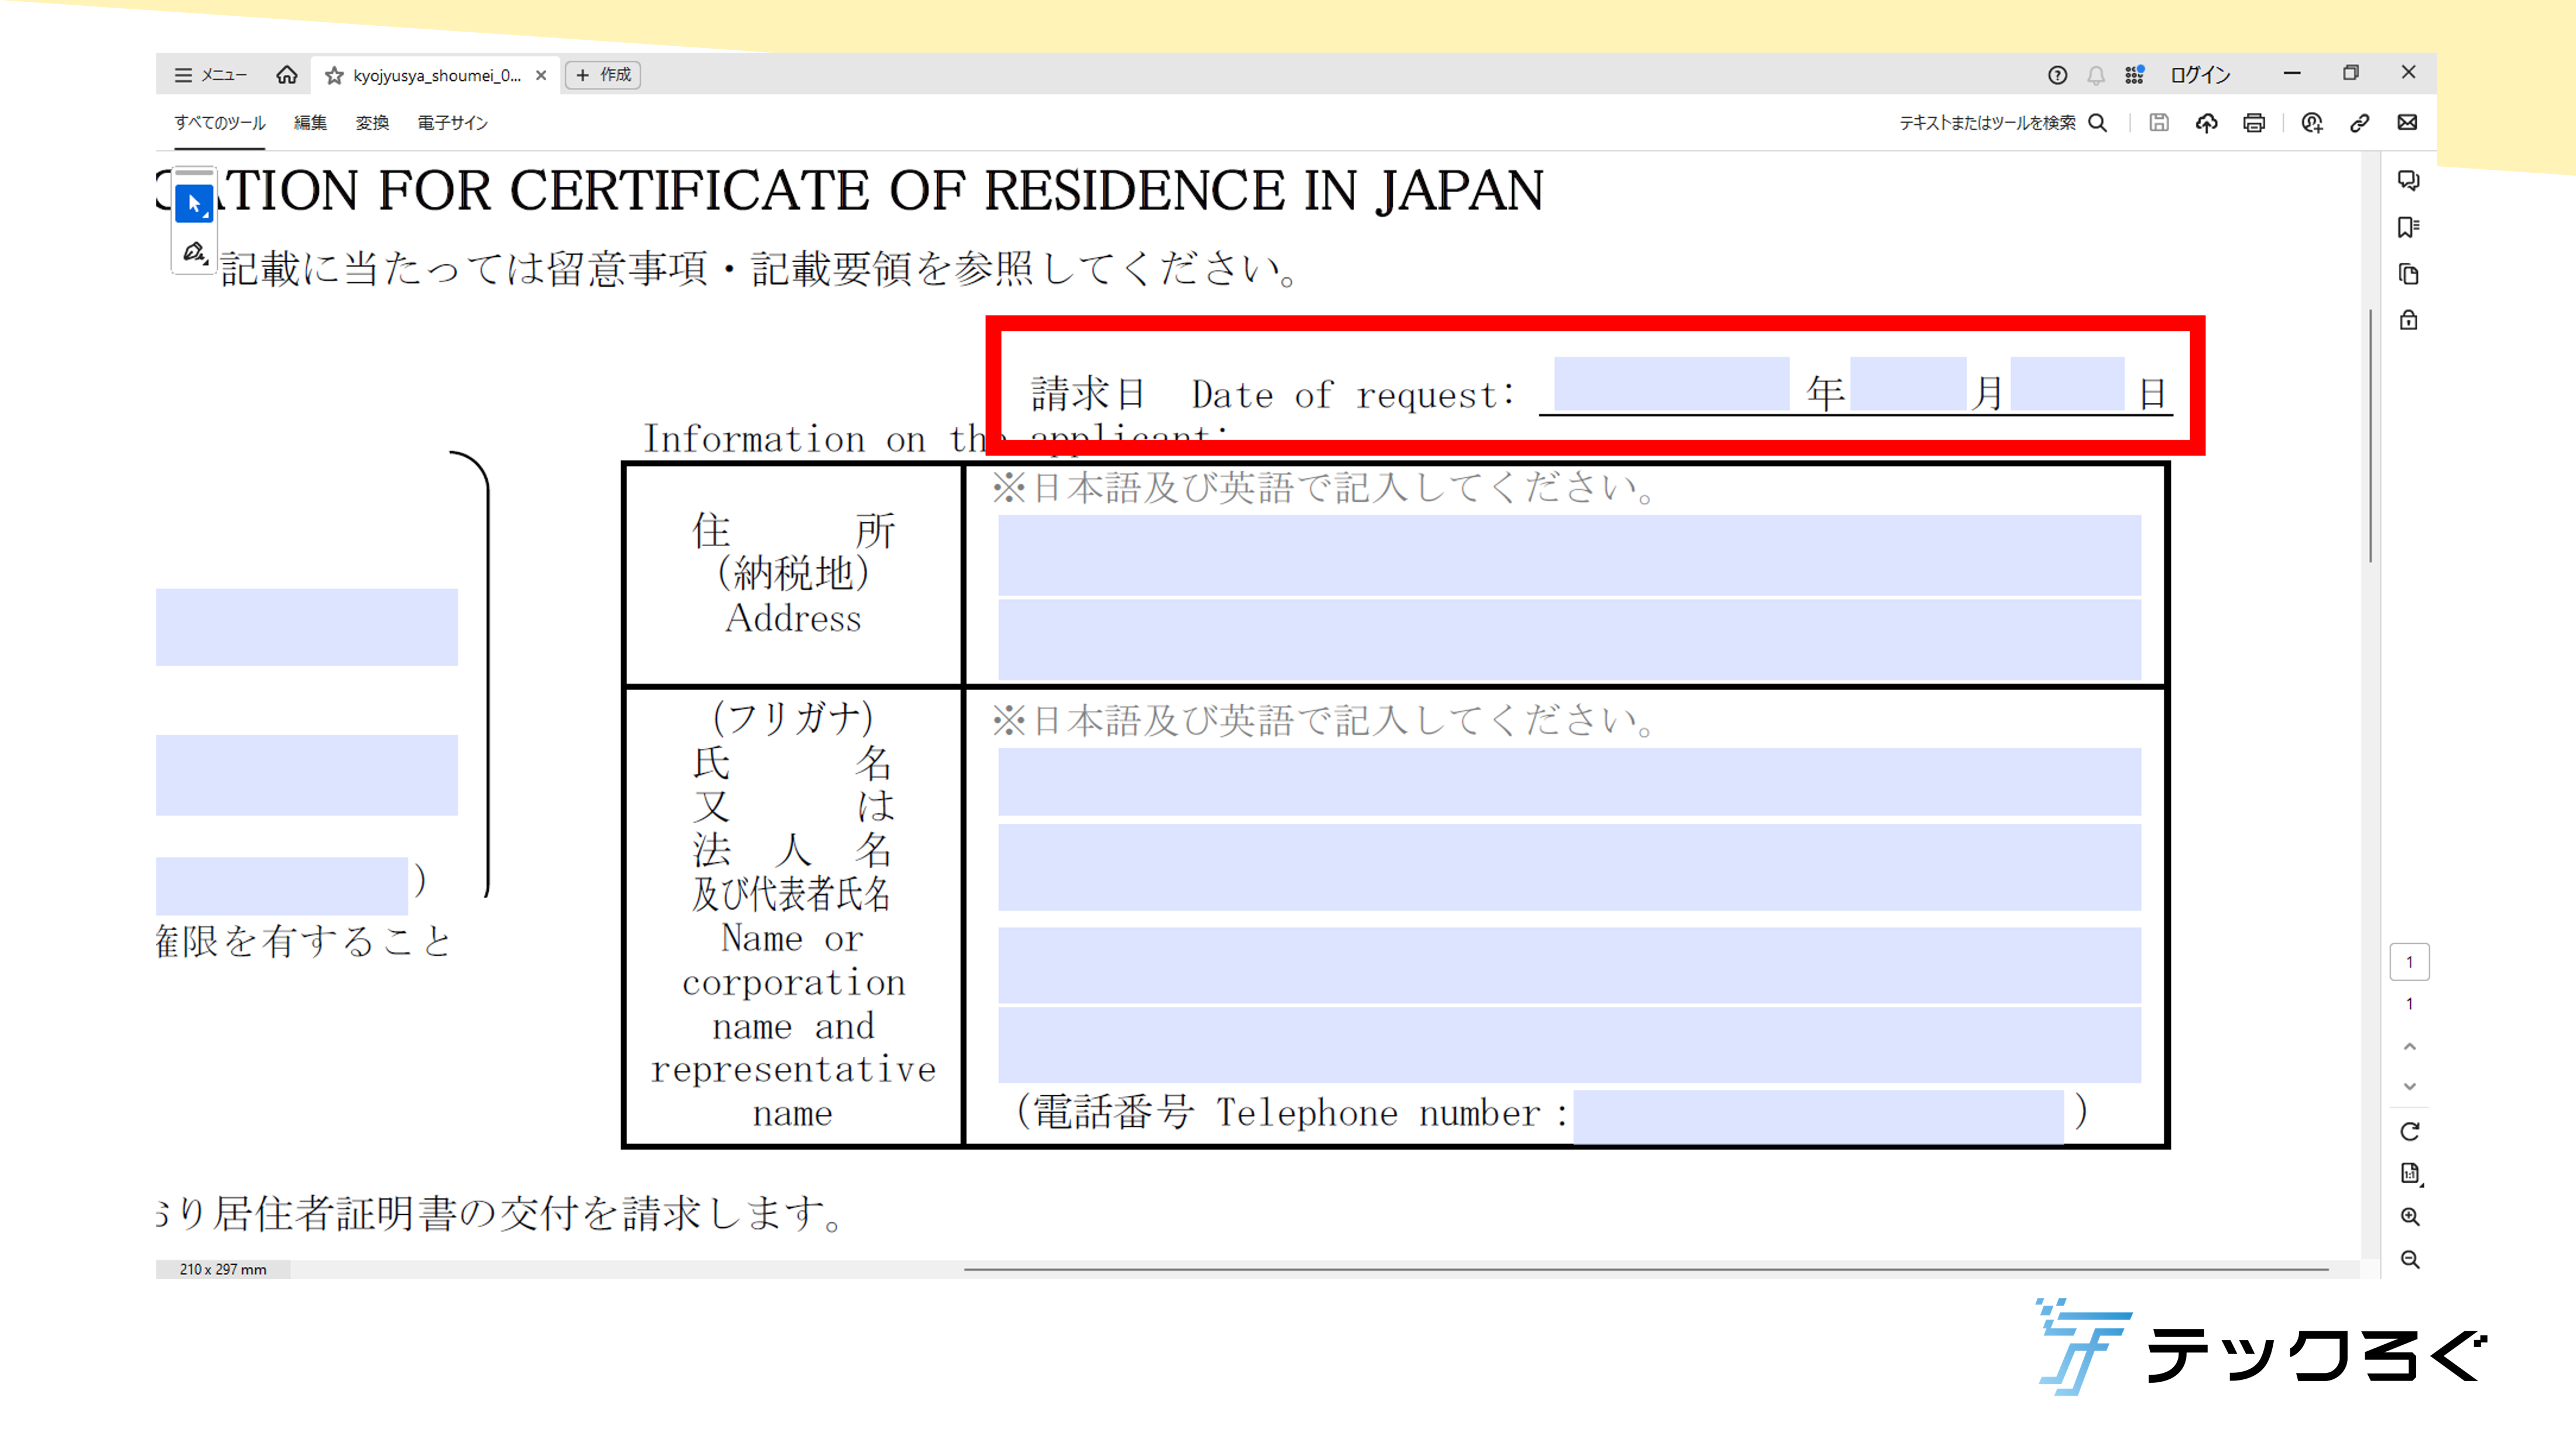This screenshot has width=2576, height=1449.
Task: Click the send by email envelope icon
Action: [2407, 123]
